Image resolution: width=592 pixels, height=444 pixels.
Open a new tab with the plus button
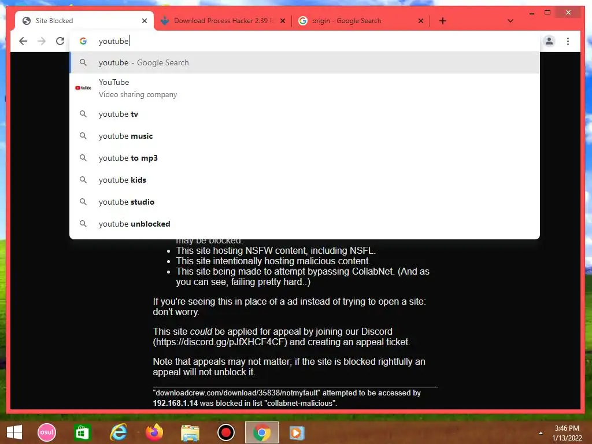[x=443, y=21]
